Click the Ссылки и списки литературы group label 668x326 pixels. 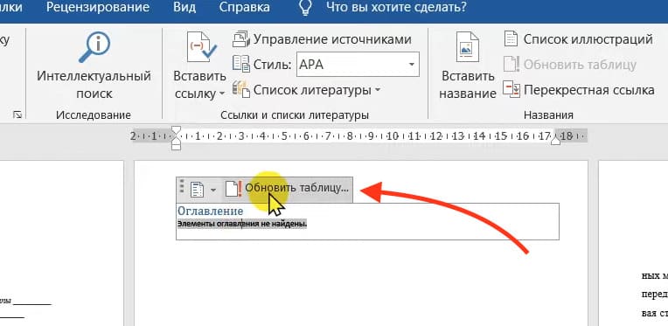pos(295,115)
